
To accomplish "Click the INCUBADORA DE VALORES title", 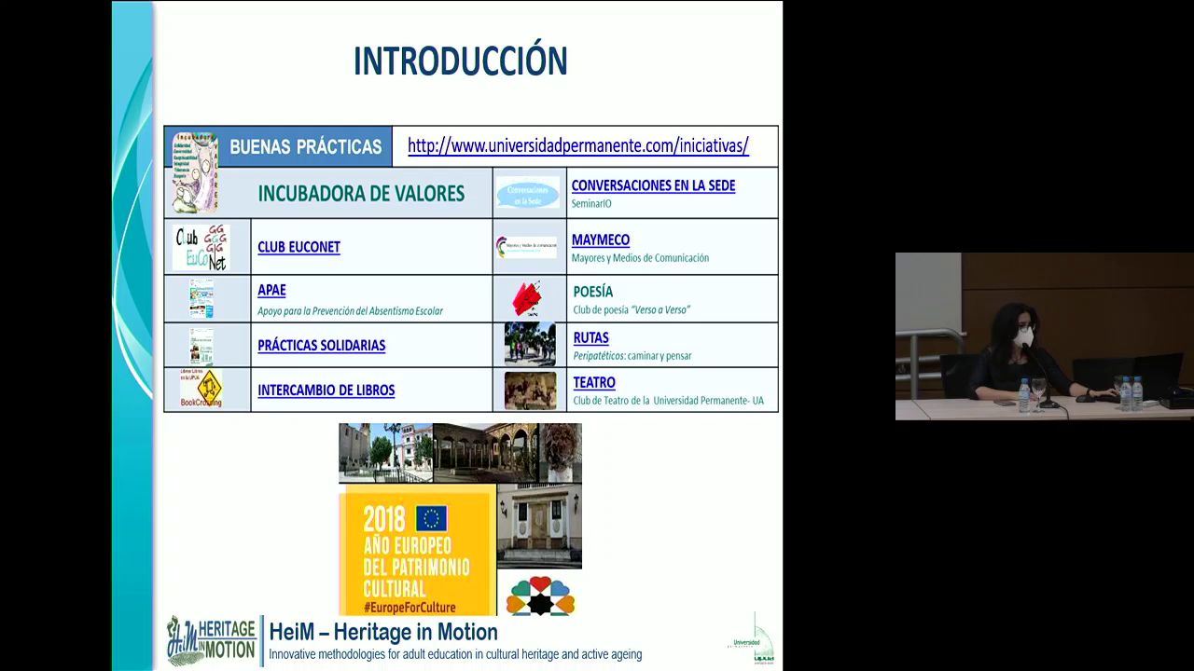I will [361, 194].
